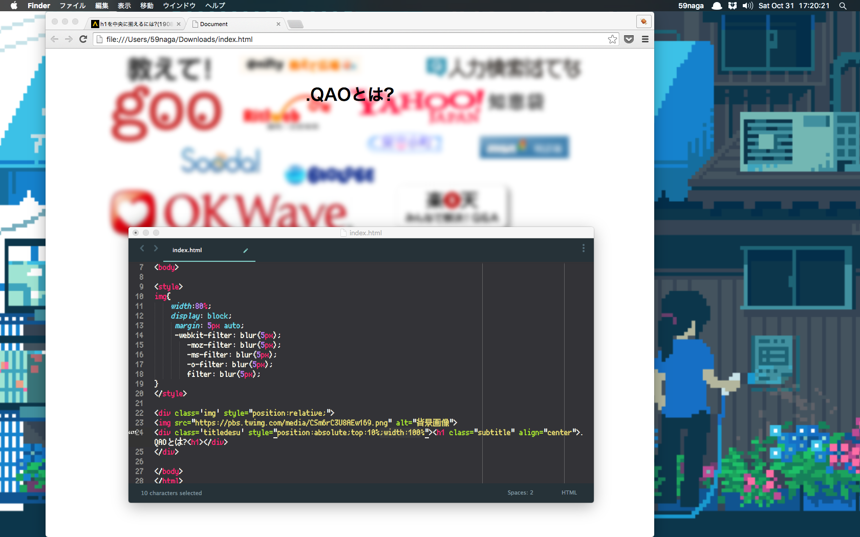Screen dimensions: 860x537
Task: Open the Finder menu
Action: click(39, 6)
